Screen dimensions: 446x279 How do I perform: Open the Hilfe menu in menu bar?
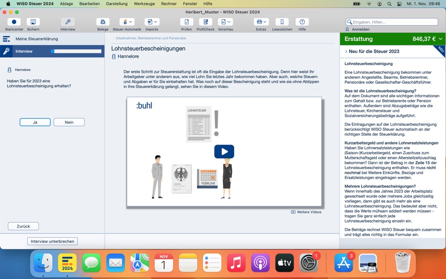(x=208, y=4)
